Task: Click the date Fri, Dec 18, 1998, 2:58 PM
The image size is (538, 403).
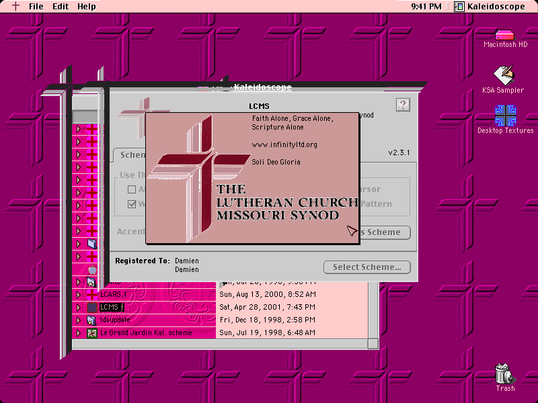Action: (267, 320)
